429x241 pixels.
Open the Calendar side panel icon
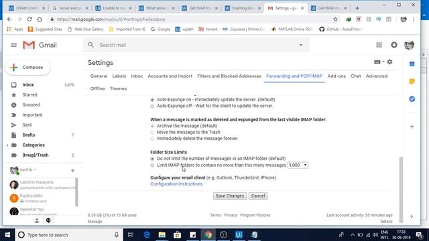412,64
